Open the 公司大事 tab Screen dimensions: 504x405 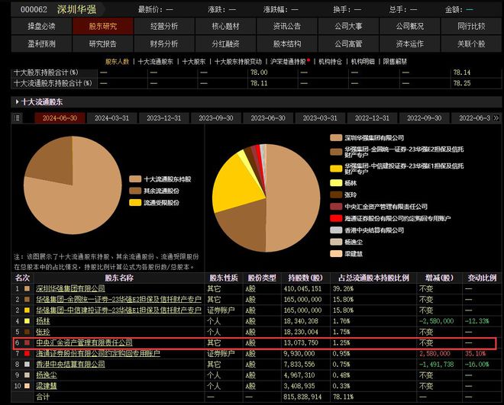coord(348,26)
